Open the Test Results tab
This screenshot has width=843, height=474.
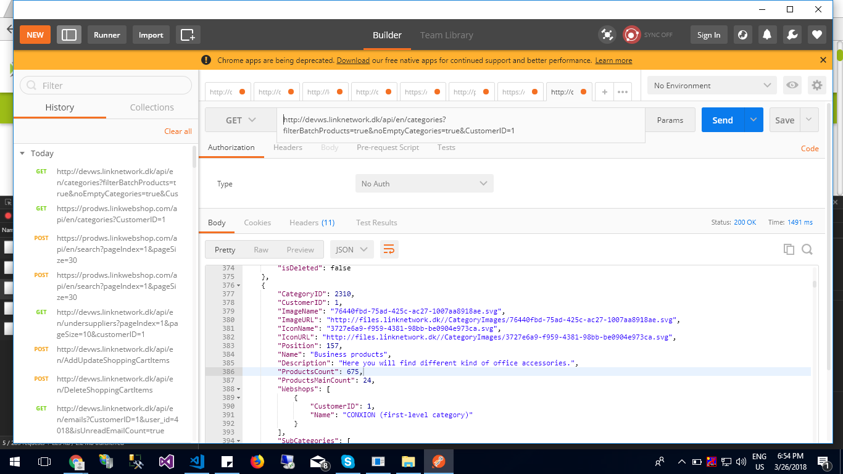376,222
